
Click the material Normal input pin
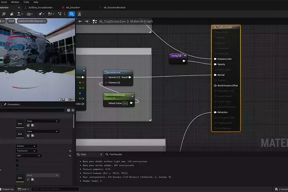coord(215,75)
